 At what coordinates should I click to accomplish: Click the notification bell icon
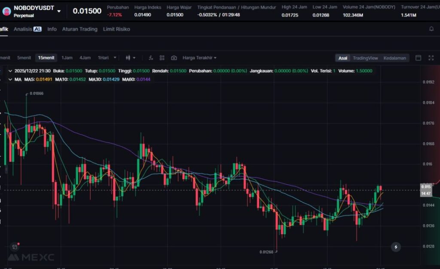click(x=431, y=29)
